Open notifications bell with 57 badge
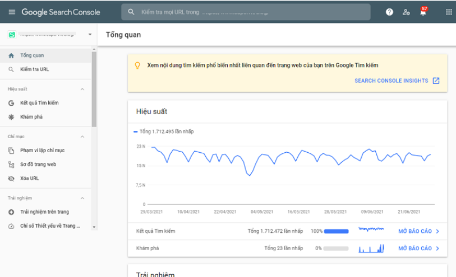Image resolution: width=456 pixels, height=277 pixels. click(x=423, y=12)
